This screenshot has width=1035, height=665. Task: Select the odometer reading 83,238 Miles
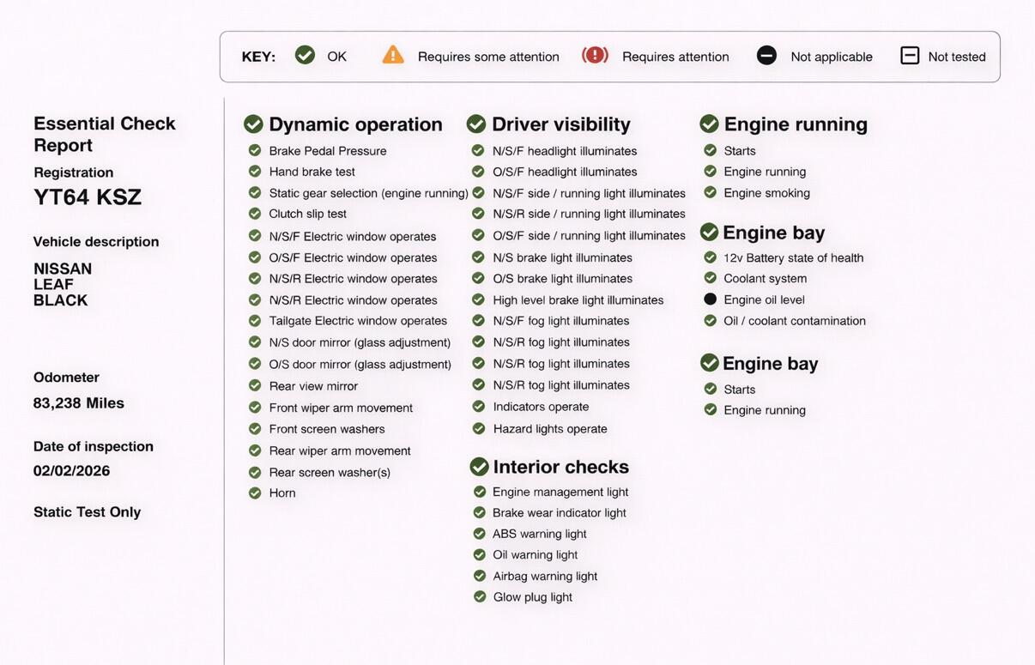(79, 403)
